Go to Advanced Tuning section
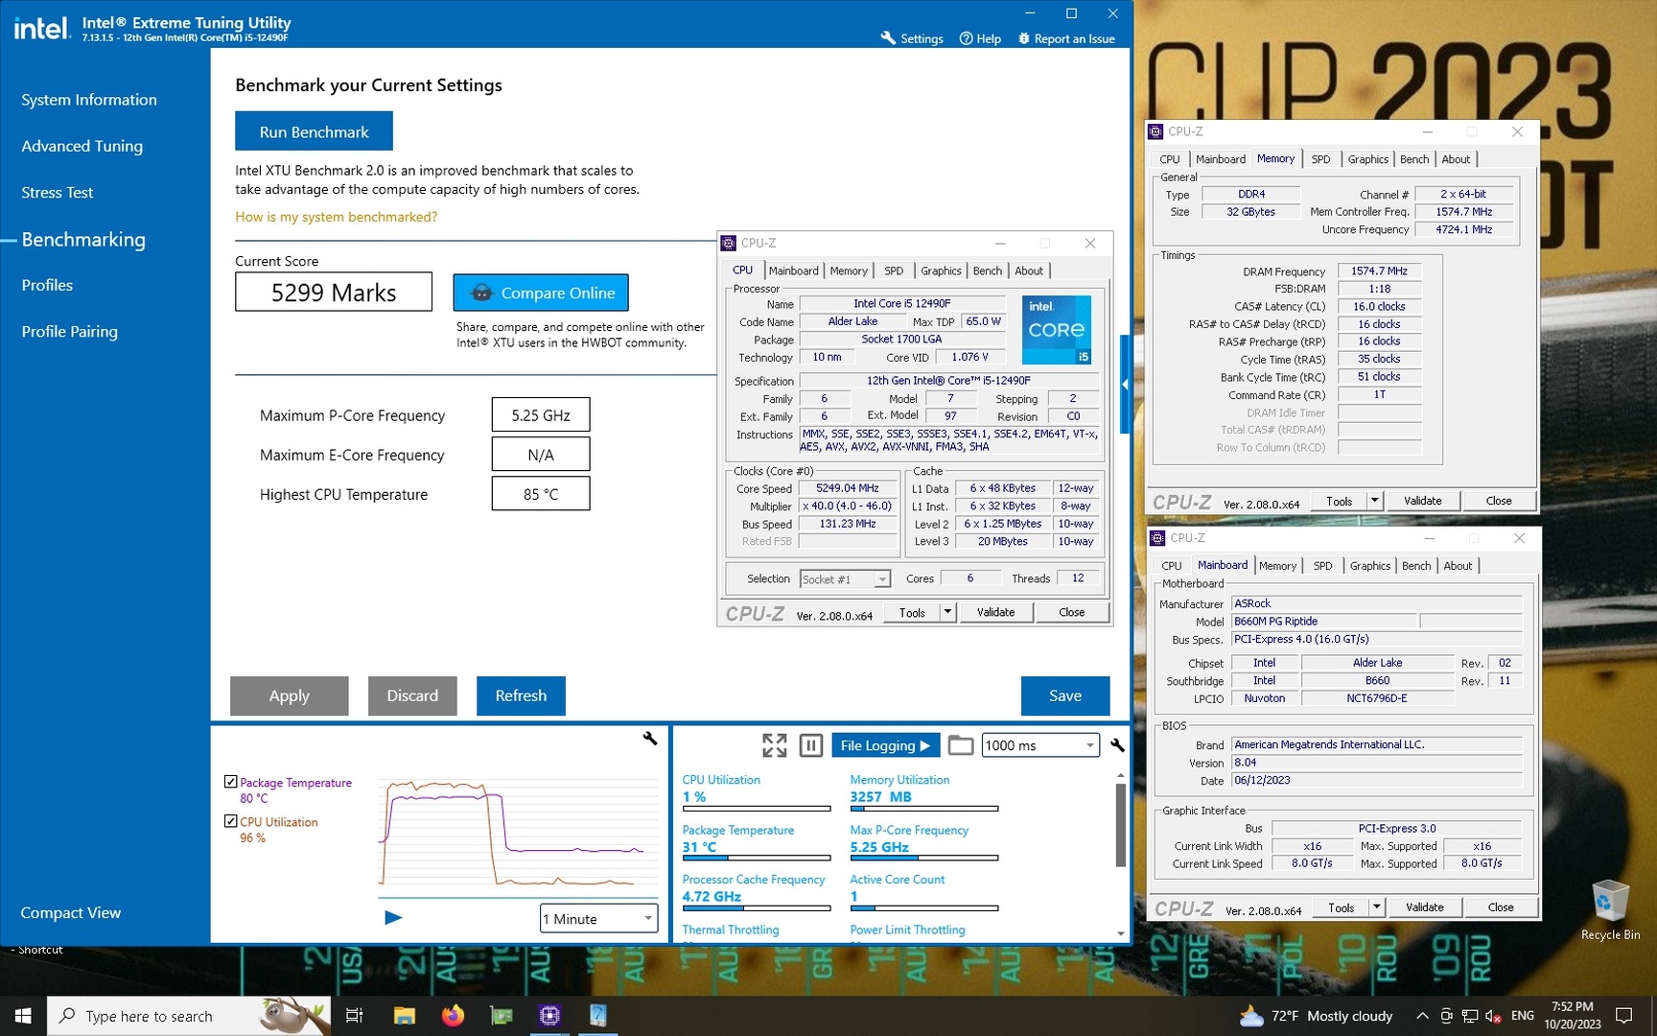 (x=82, y=146)
